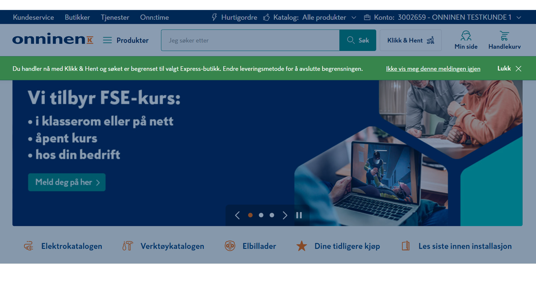Click the magnifier icon in Søk button
This screenshot has width=536, height=284.
[351, 40]
